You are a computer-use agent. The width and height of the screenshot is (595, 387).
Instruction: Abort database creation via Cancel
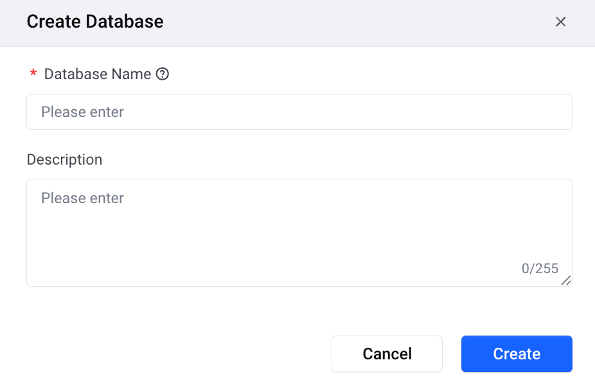click(387, 354)
